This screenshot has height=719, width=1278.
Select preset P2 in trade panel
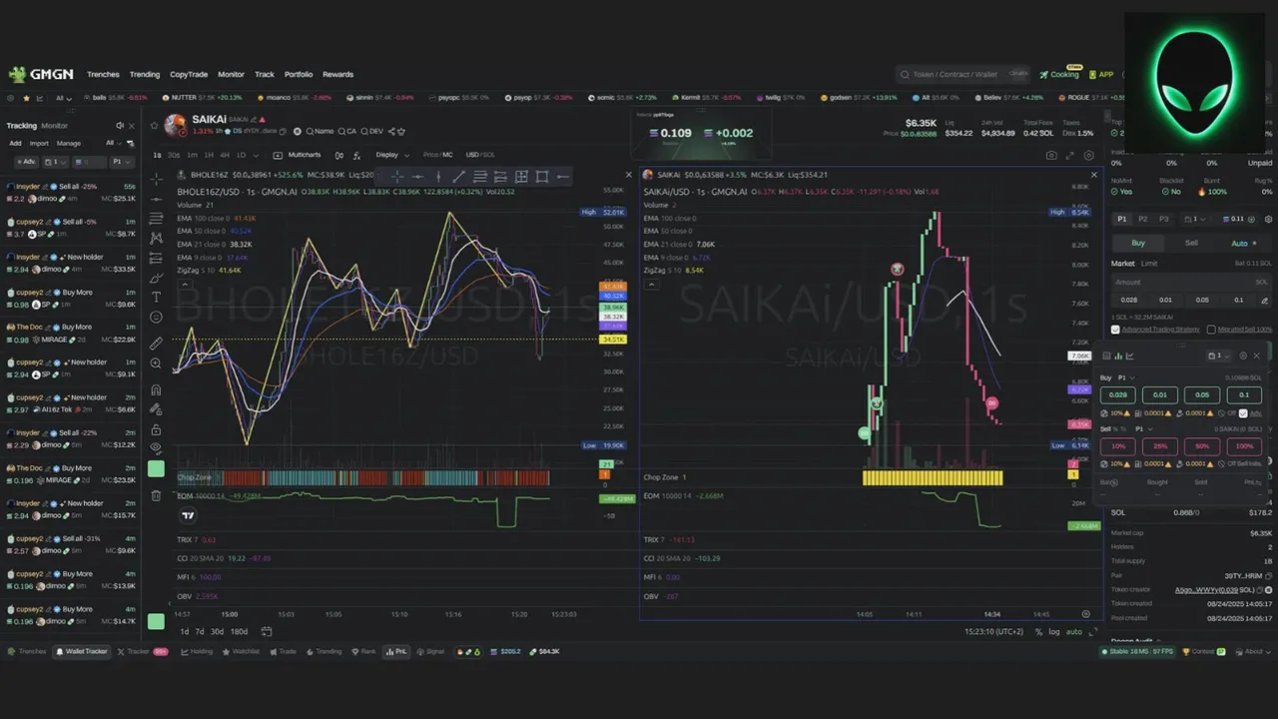click(x=1142, y=219)
